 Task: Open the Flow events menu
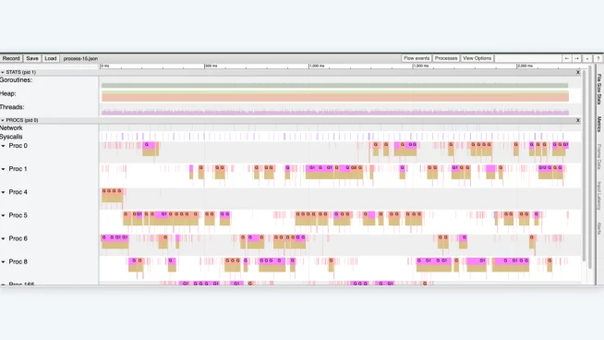click(x=417, y=58)
